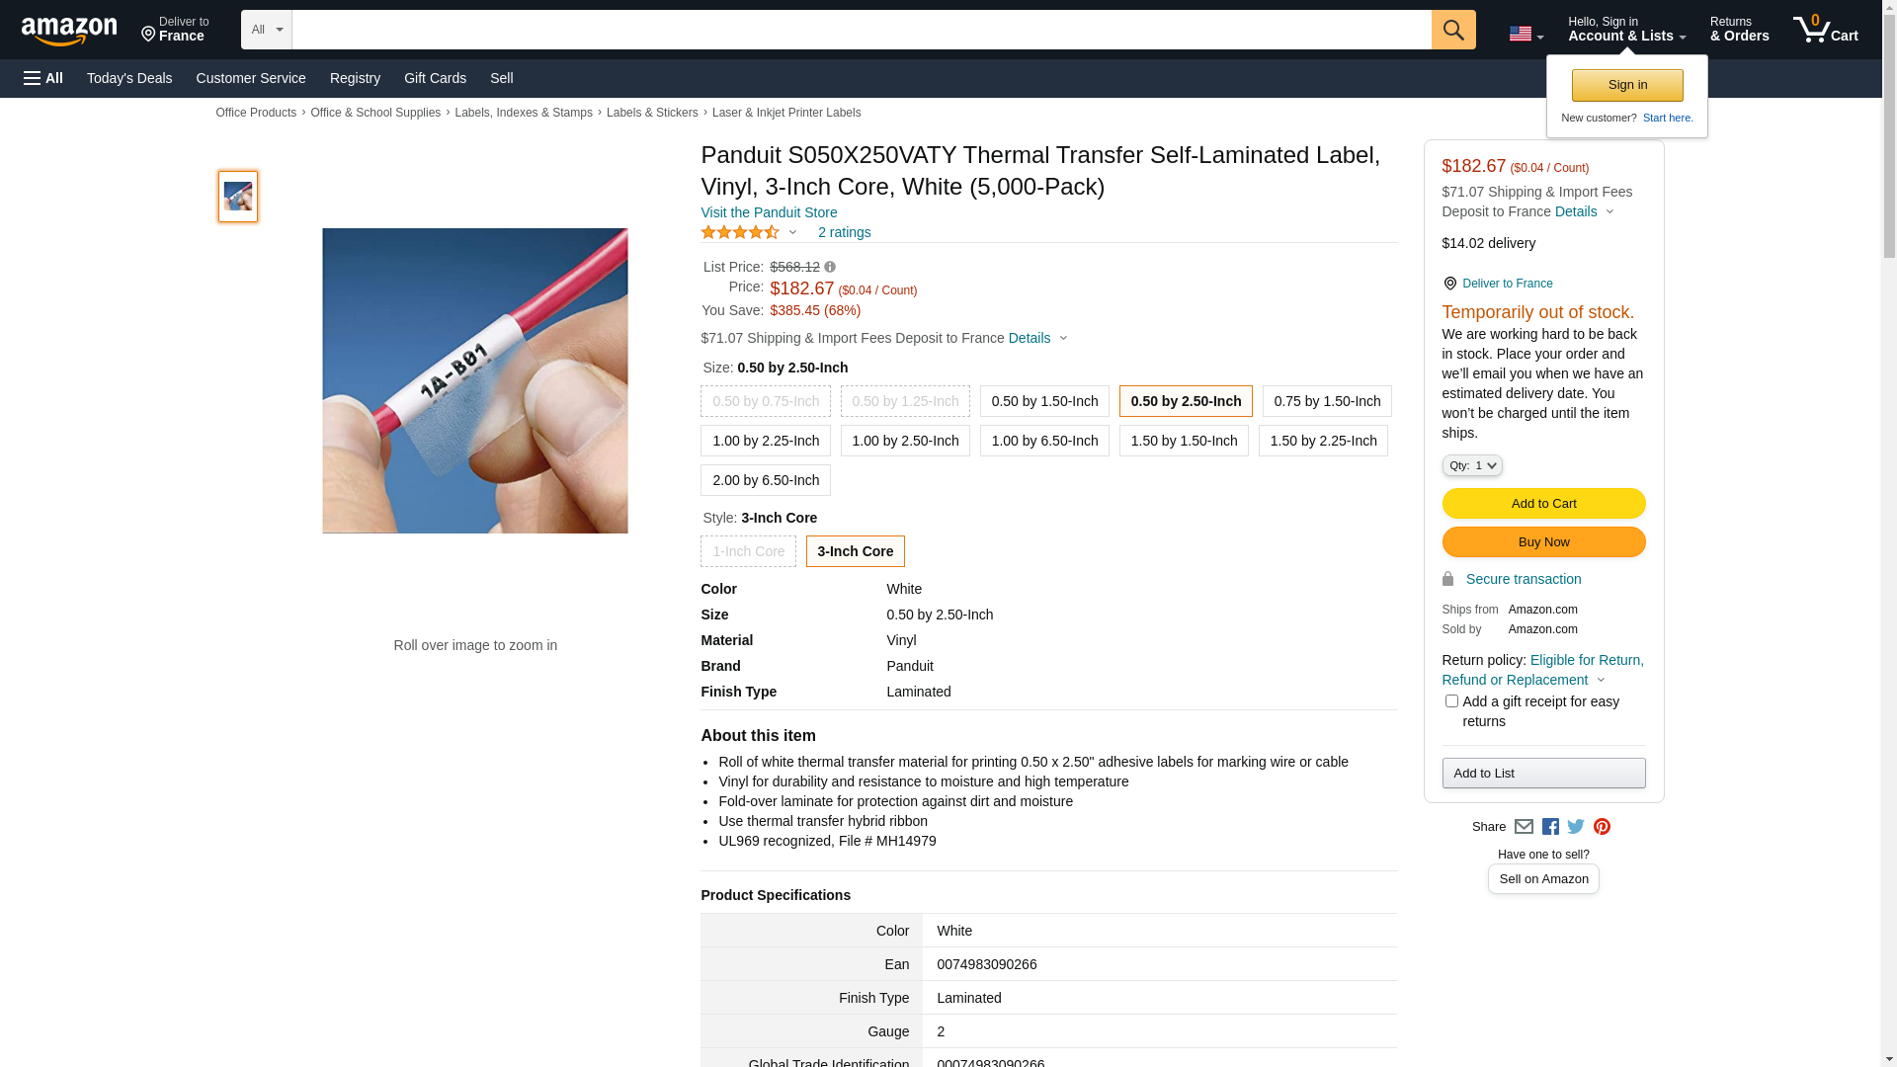Click the List Price info icon
Screen dimensions: 1897x1067
[x=830, y=267]
